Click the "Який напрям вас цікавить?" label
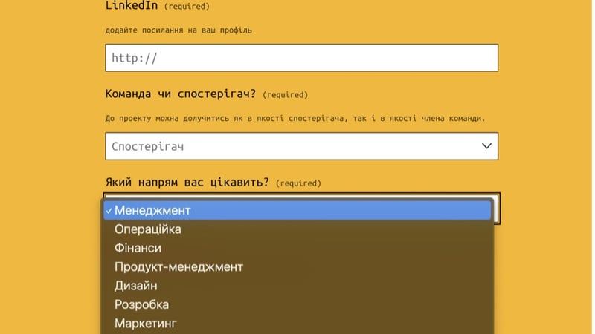 pos(187,183)
